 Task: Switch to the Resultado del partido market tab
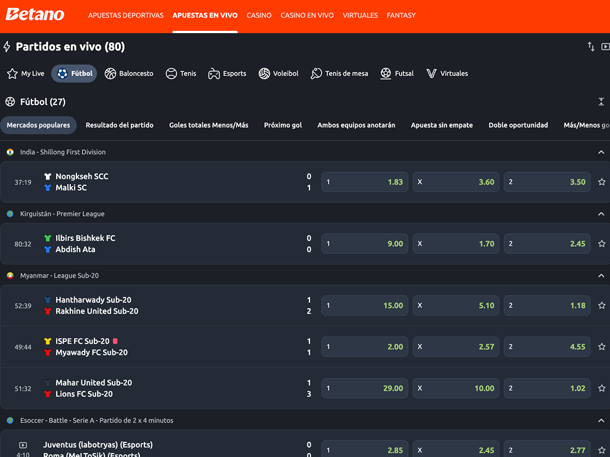coord(120,125)
